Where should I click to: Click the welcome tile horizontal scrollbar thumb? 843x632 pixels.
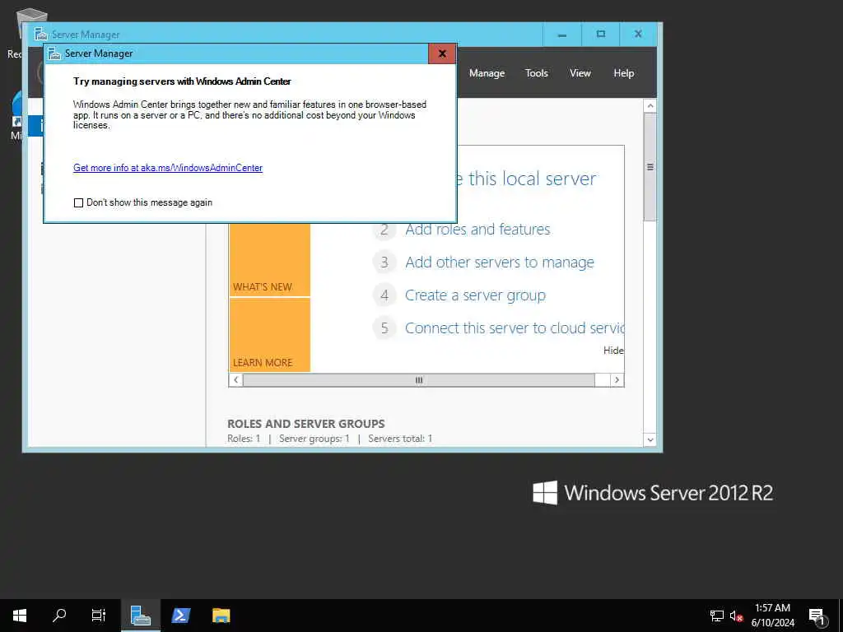(x=419, y=380)
